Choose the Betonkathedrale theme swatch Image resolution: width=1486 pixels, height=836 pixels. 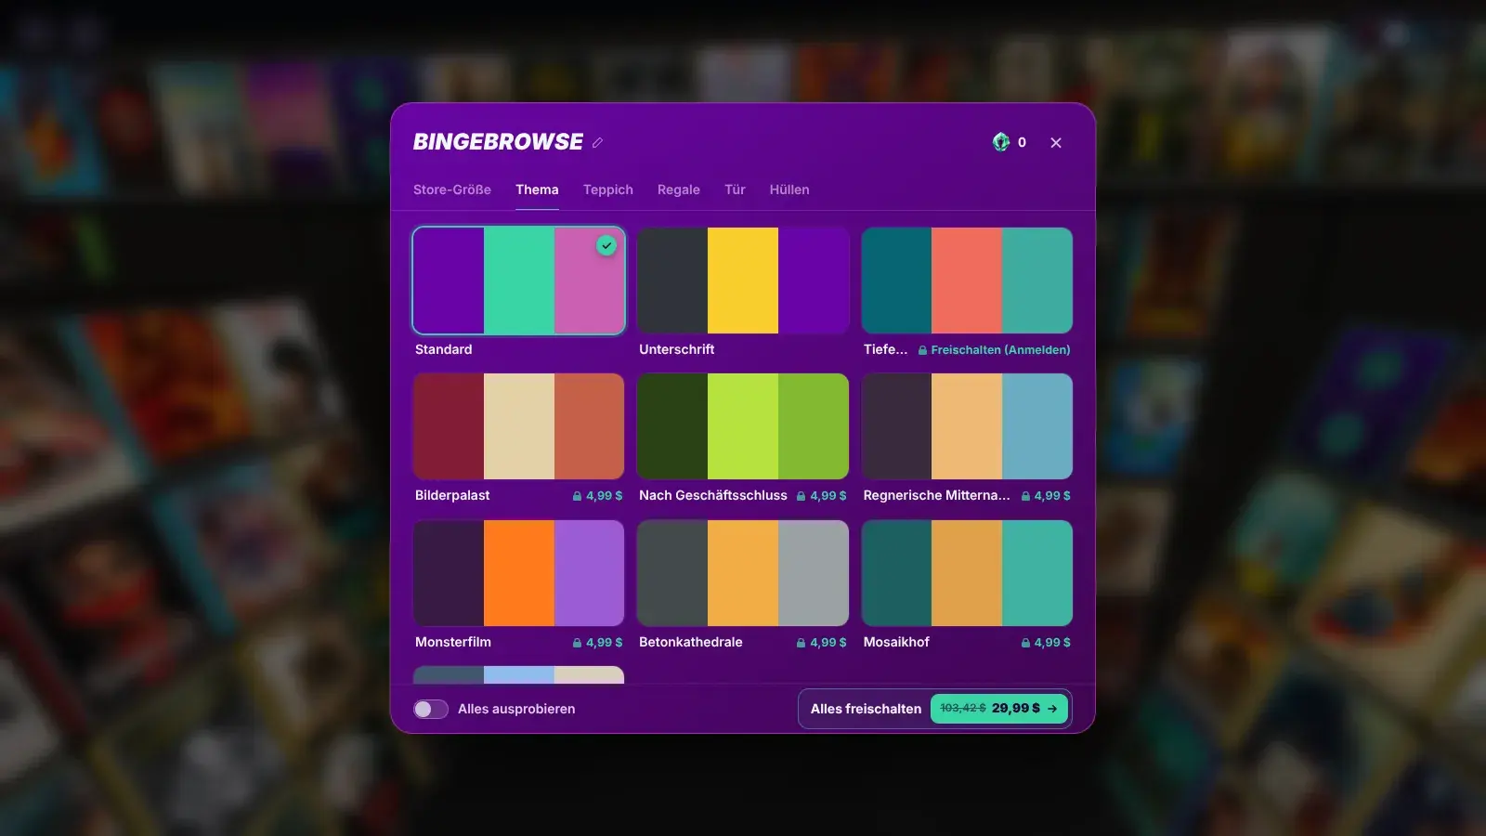[x=743, y=573]
